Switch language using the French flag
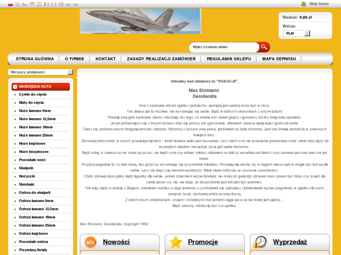 [x=46, y=4]
